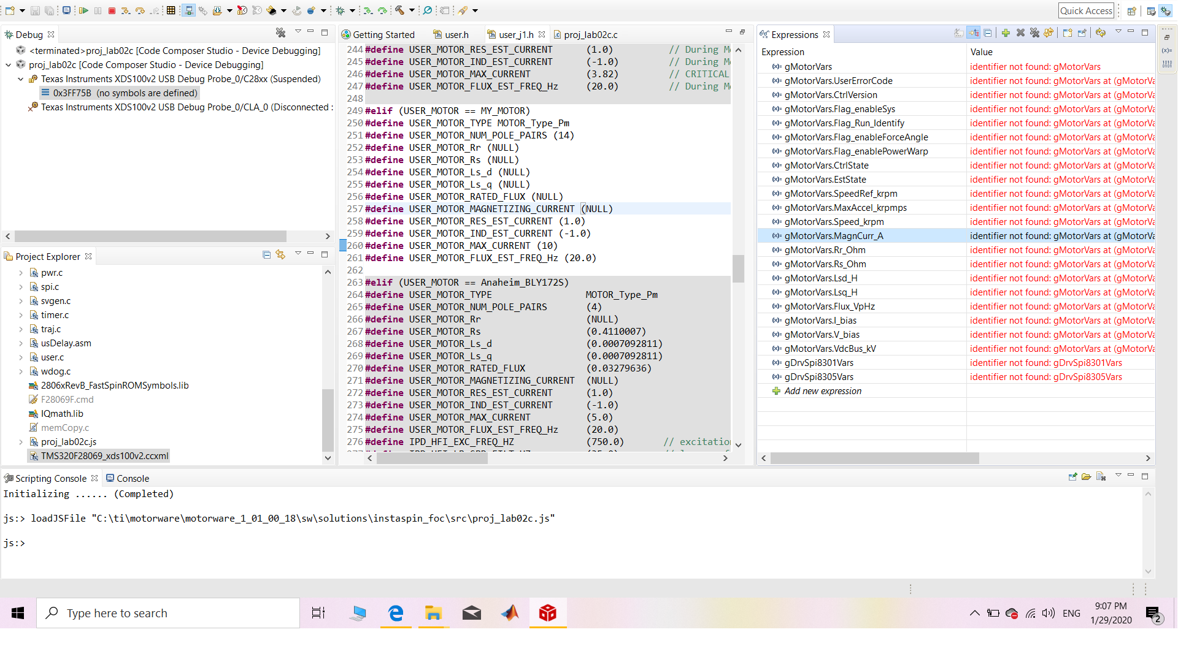Screen dimensions: 1178x662
Task: Click the Step Into toolbar icon
Action: pos(125,10)
